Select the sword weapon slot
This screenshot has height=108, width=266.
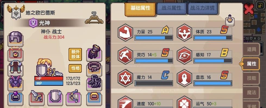(x=37, y=97)
